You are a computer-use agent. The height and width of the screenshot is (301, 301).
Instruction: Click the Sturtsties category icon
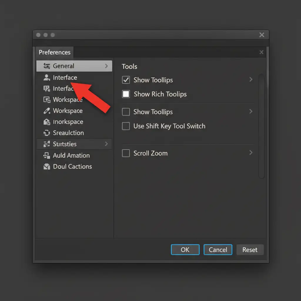click(x=46, y=144)
